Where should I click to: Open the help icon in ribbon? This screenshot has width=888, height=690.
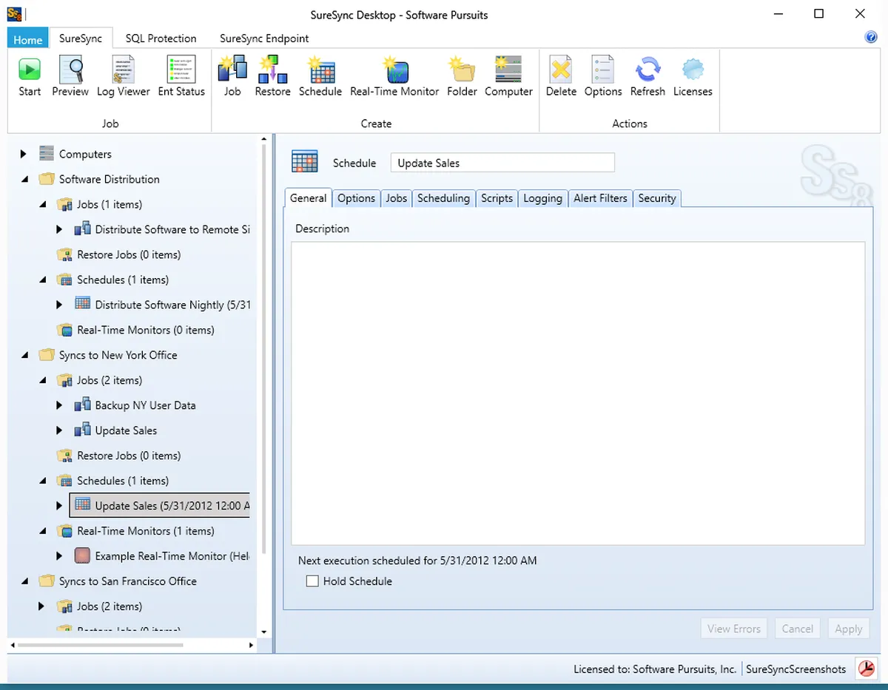[x=871, y=38]
